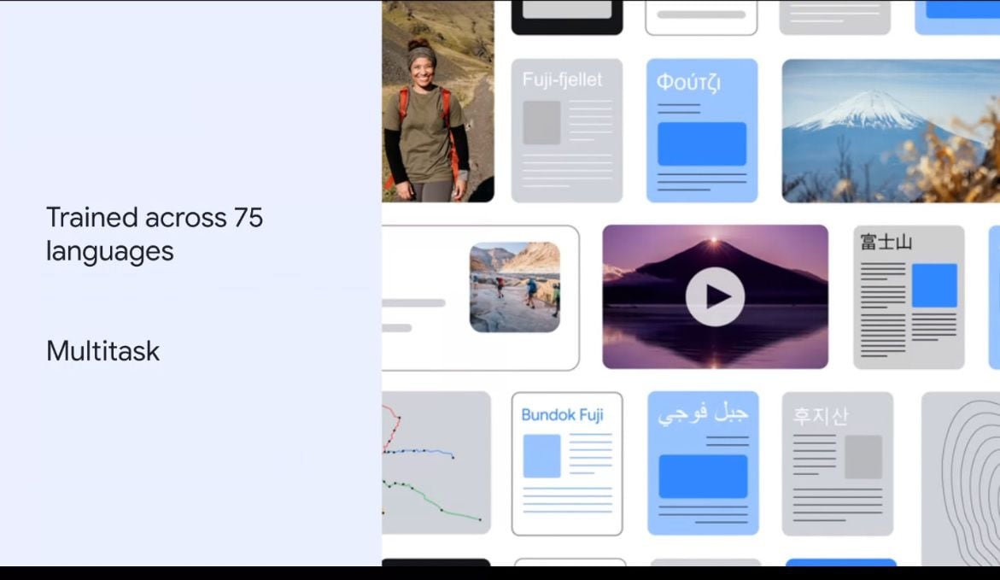Click the smiling hiker woman photo

tap(437, 101)
